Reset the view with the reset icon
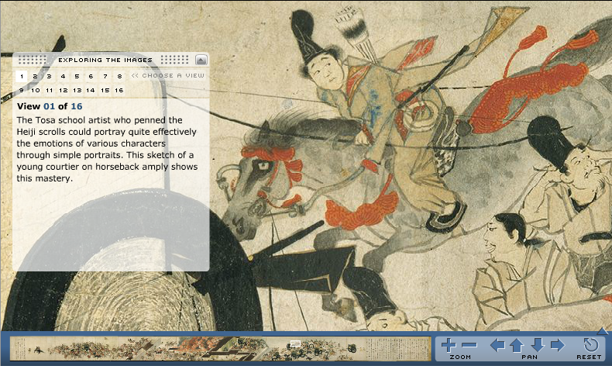The width and height of the screenshot is (612, 366). (x=590, y=345)
